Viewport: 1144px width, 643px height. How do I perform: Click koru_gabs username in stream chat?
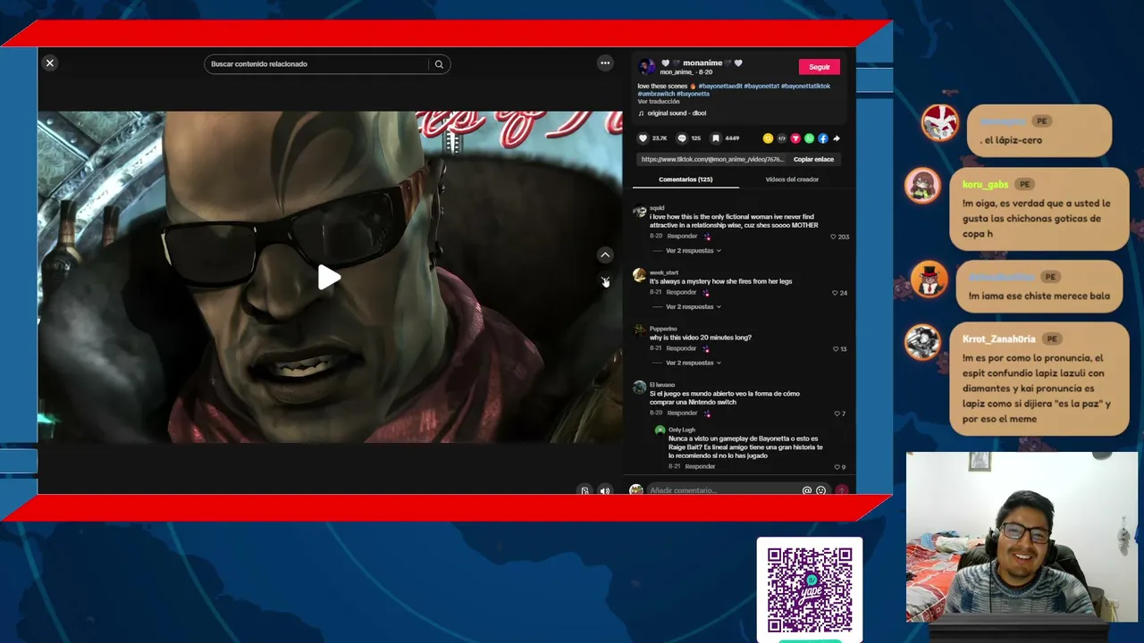(x=986, y=185)
